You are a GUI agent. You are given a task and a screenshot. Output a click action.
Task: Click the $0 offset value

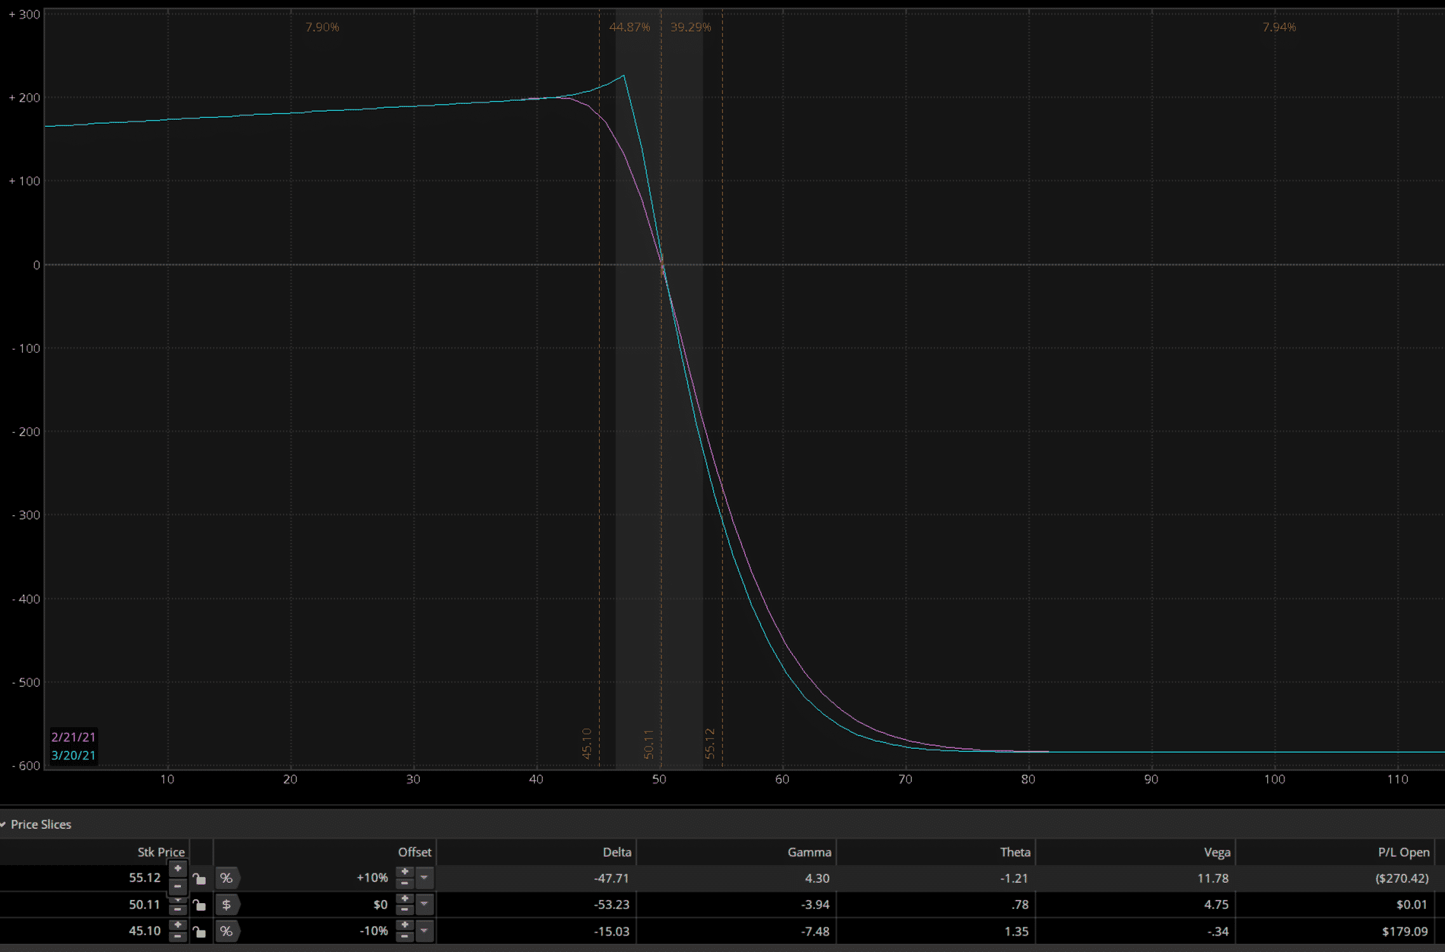[x=380, y=905]
